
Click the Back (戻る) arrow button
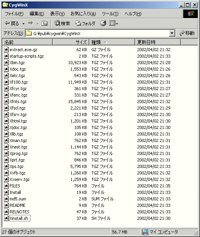(x=12, y=23)
